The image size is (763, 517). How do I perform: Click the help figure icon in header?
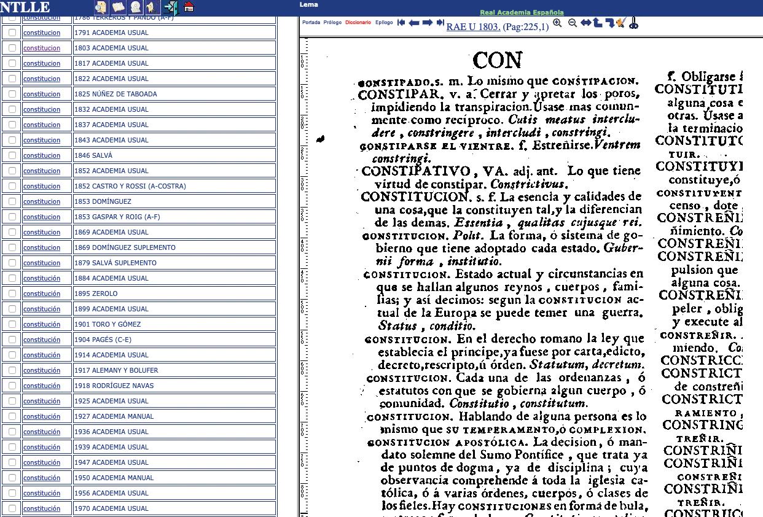pos(152,7)
